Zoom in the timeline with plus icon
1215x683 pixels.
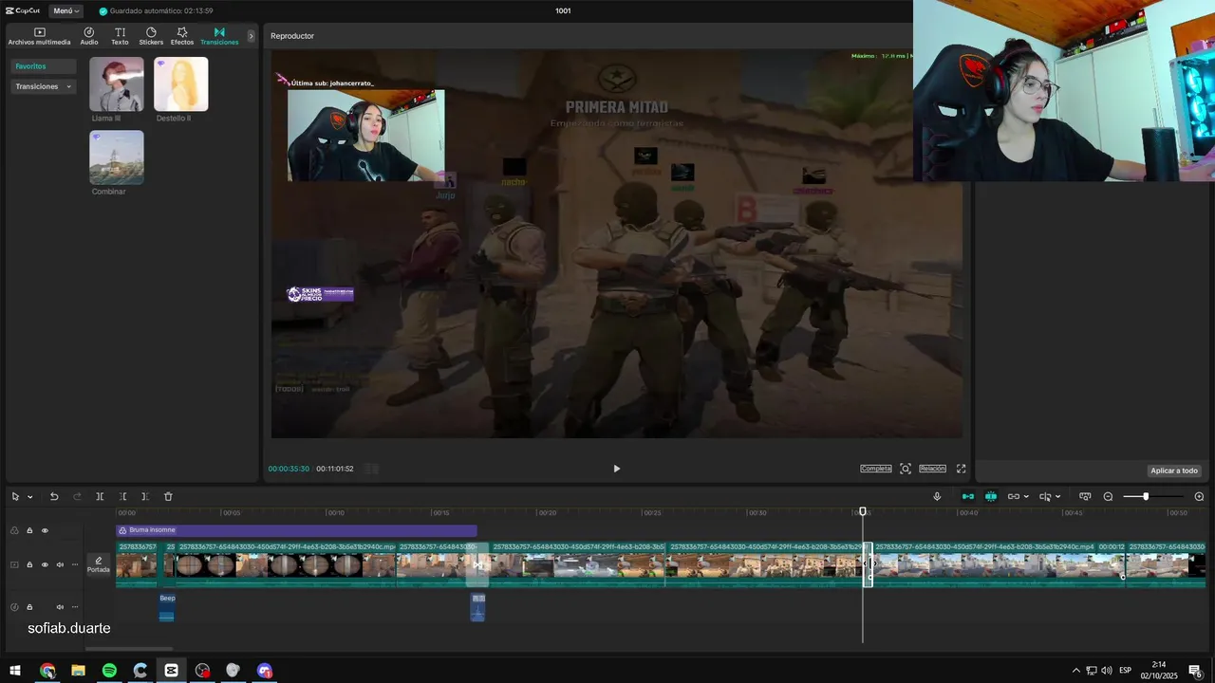point(1199,497)
